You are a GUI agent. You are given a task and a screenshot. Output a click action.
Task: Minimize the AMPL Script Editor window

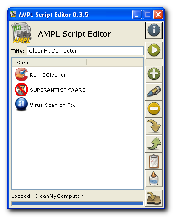[x=137, y=15]
